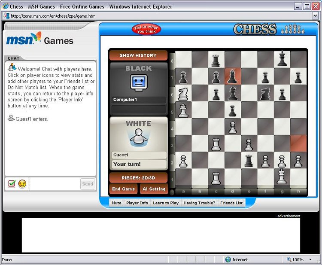Pick the white queen on a5

tap(183, 110)
